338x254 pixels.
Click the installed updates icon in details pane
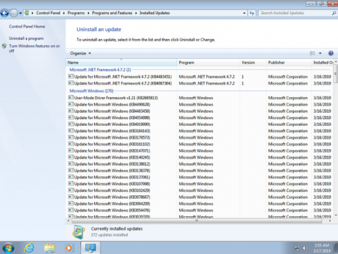[78, 232]
